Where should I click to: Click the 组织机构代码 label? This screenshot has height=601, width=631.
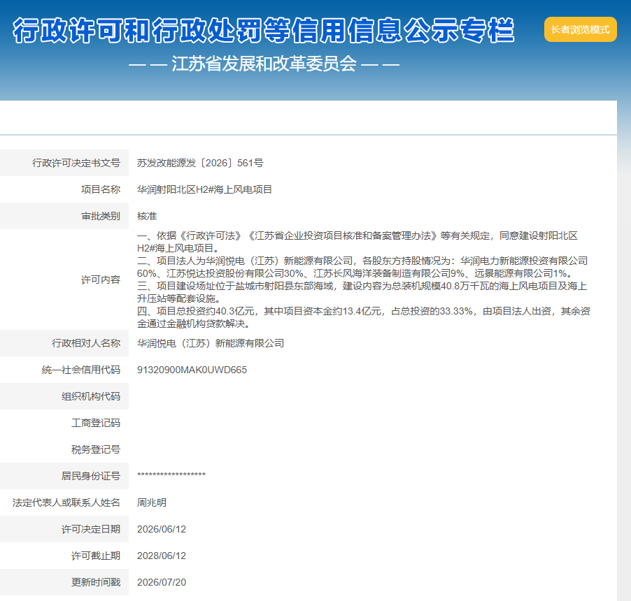91,396
